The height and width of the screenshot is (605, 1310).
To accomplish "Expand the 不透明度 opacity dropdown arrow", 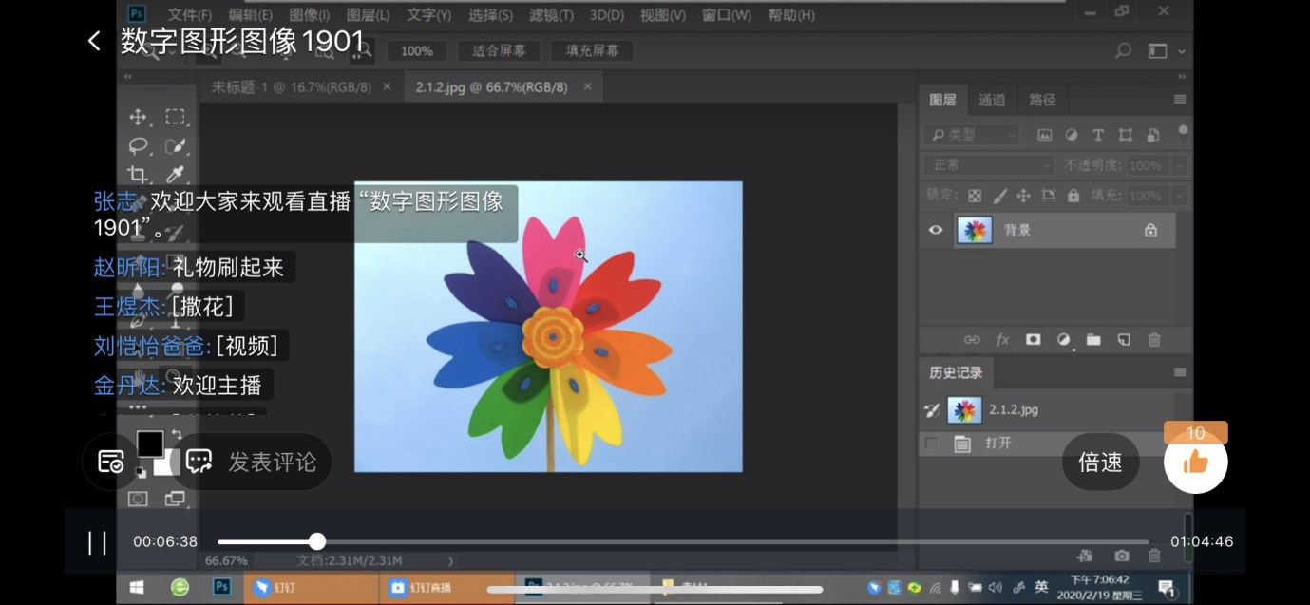I will click(1179, 165).
